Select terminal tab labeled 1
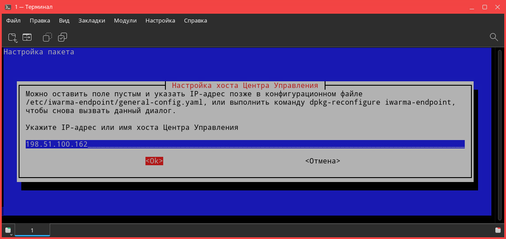506x239 pixels. point(32,230)
